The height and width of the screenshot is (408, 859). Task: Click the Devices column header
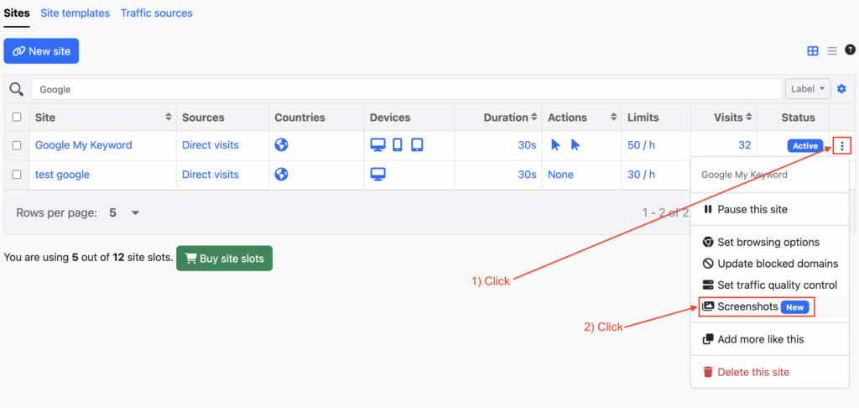[x=390, y=118]
